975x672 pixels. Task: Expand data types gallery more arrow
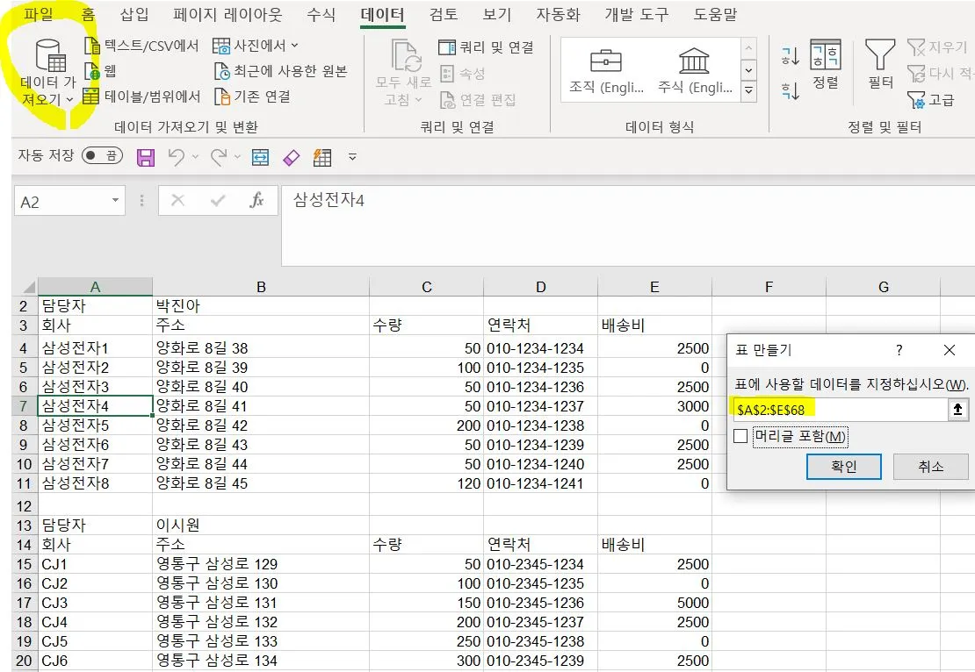(x=748, y=92)
